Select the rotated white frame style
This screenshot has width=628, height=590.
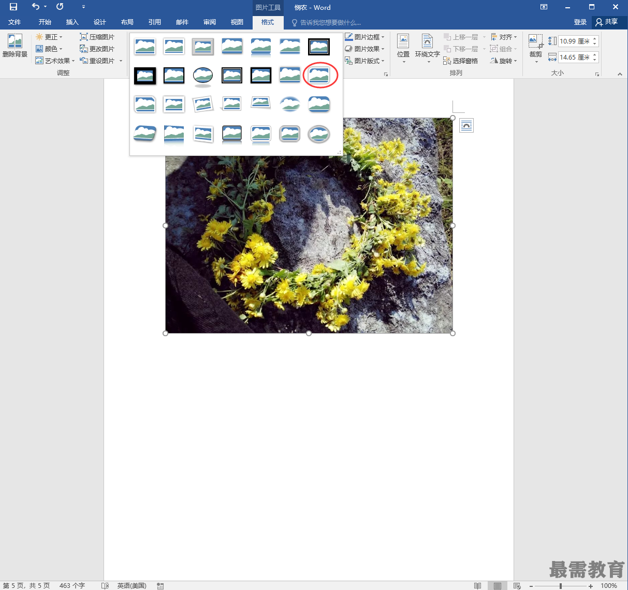point(203,105)
